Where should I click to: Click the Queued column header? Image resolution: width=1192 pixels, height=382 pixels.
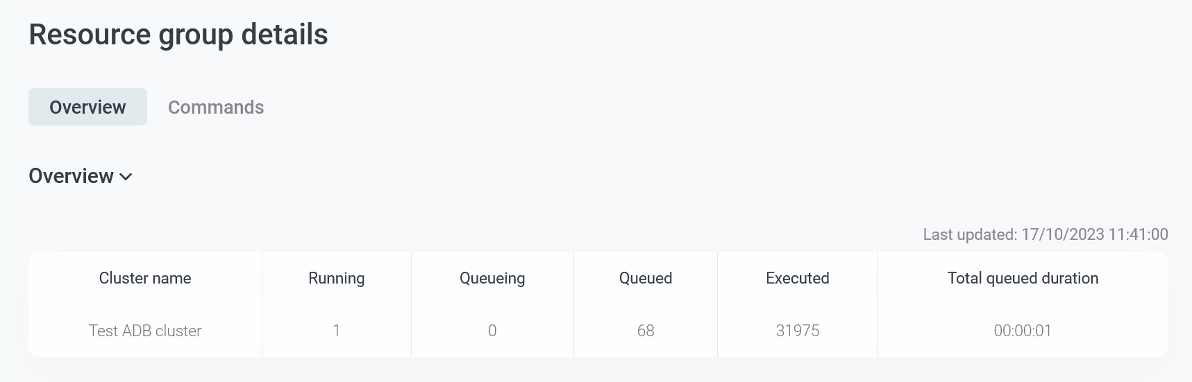click(x=646, y=278)
